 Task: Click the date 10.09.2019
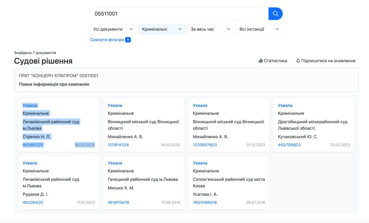point(170,203)
